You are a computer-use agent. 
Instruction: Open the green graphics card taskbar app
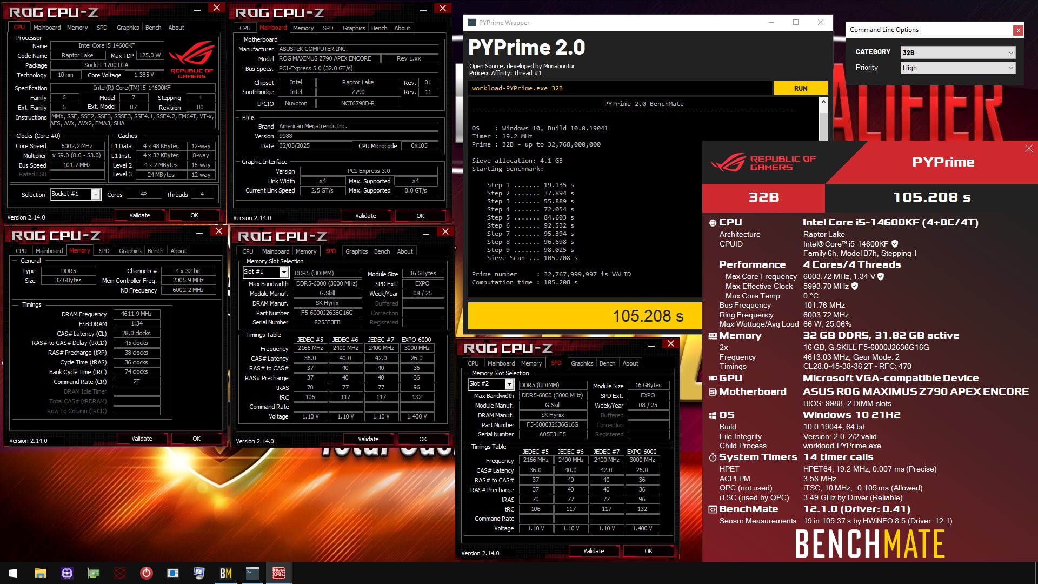pos(94,573)
